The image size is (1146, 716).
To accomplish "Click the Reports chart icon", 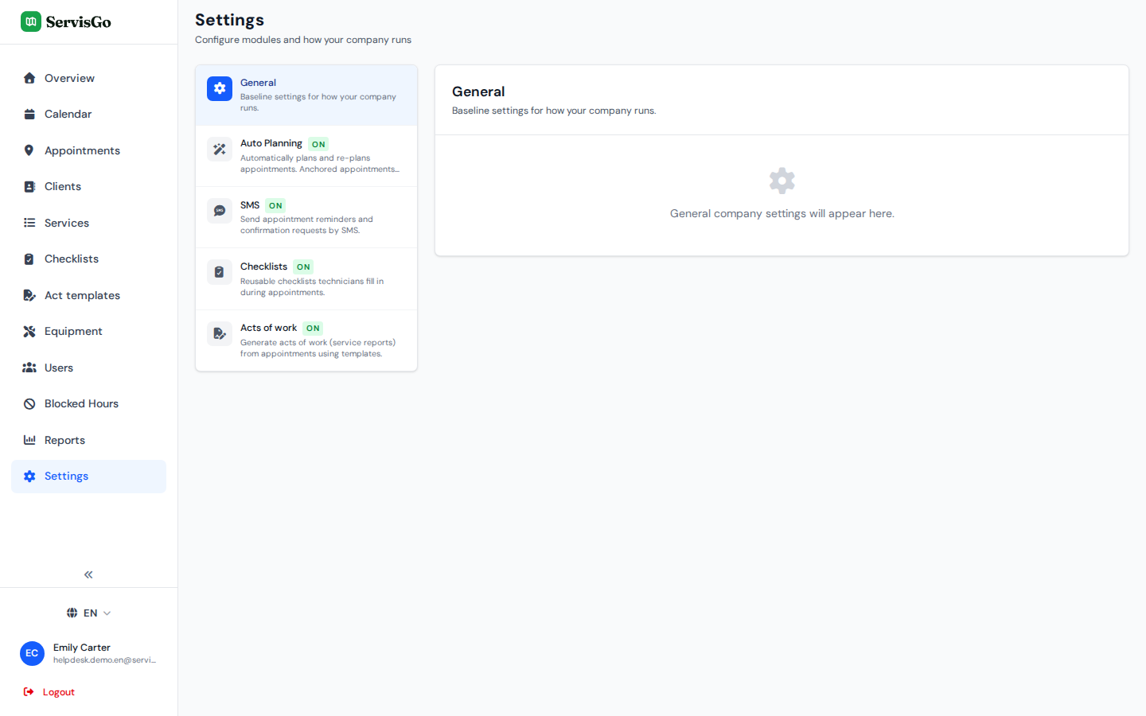I will (x=29, y=440).
